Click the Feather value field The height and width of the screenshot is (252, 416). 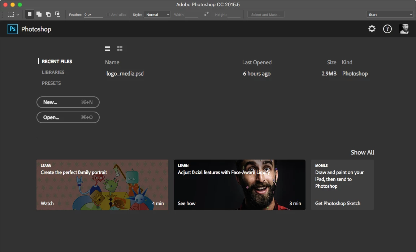94,14
